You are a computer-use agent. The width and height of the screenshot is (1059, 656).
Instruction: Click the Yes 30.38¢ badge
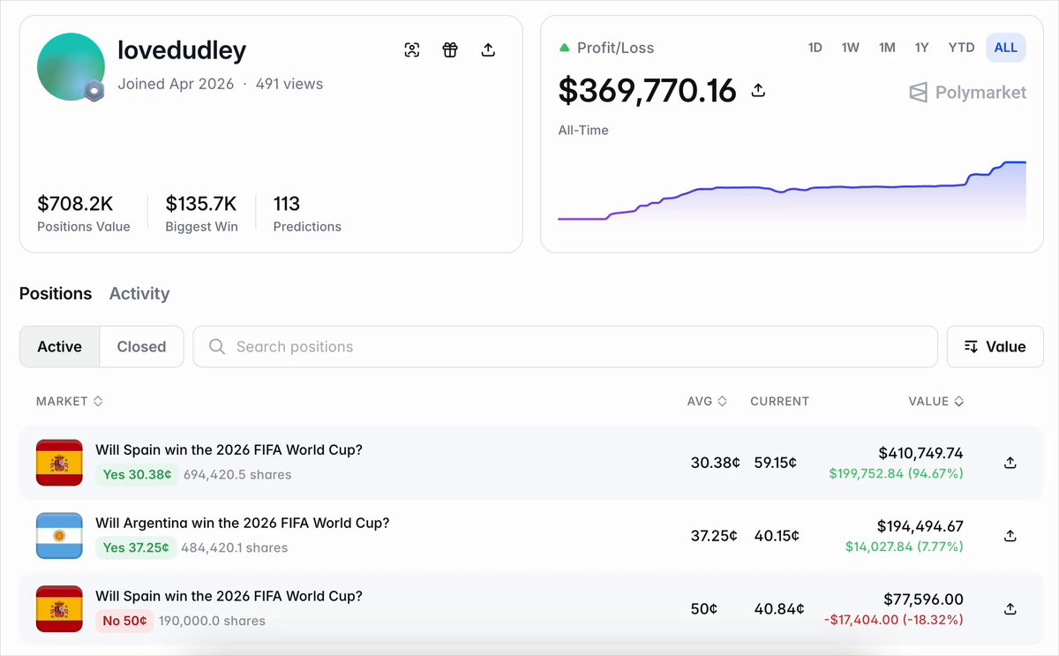tap(137, 474)
